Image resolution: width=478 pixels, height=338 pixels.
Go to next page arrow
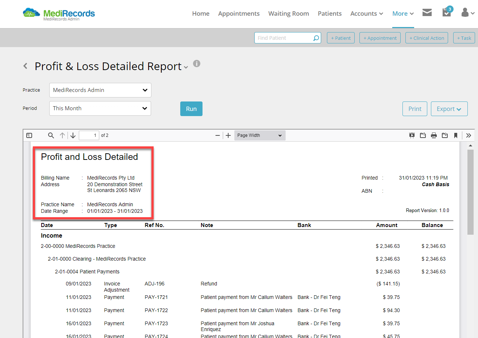coord(73,135)
